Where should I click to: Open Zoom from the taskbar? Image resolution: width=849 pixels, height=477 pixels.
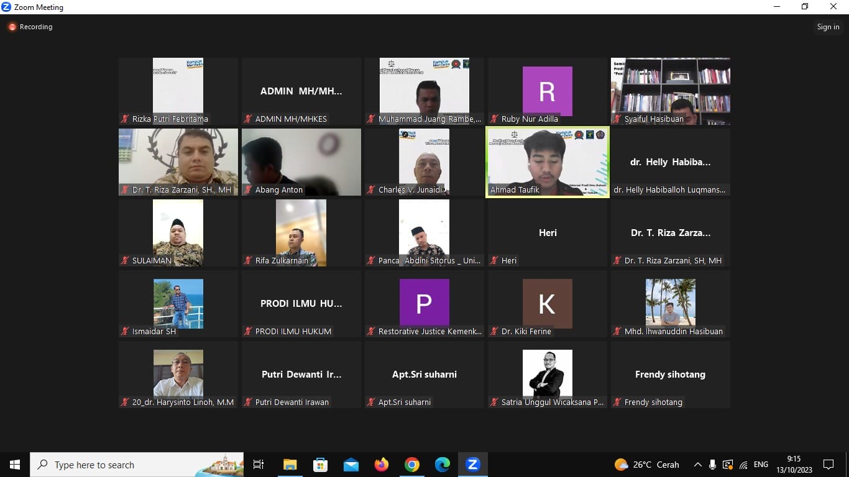pyautogui.click(x=472, y=465)
